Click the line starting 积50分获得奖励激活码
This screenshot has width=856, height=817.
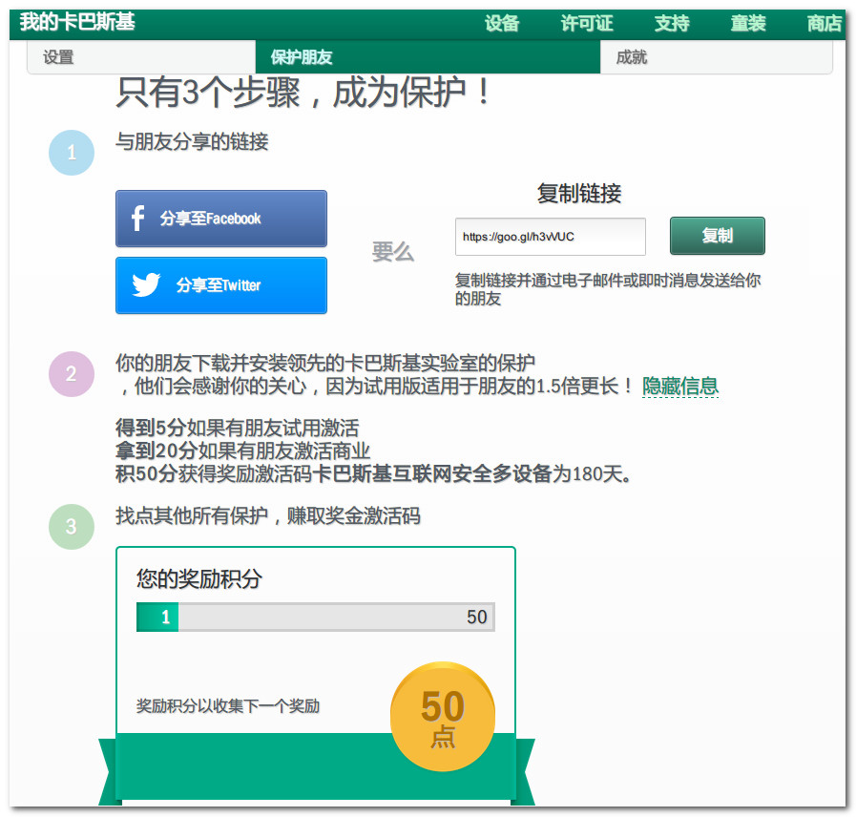(x=374, y=473)
